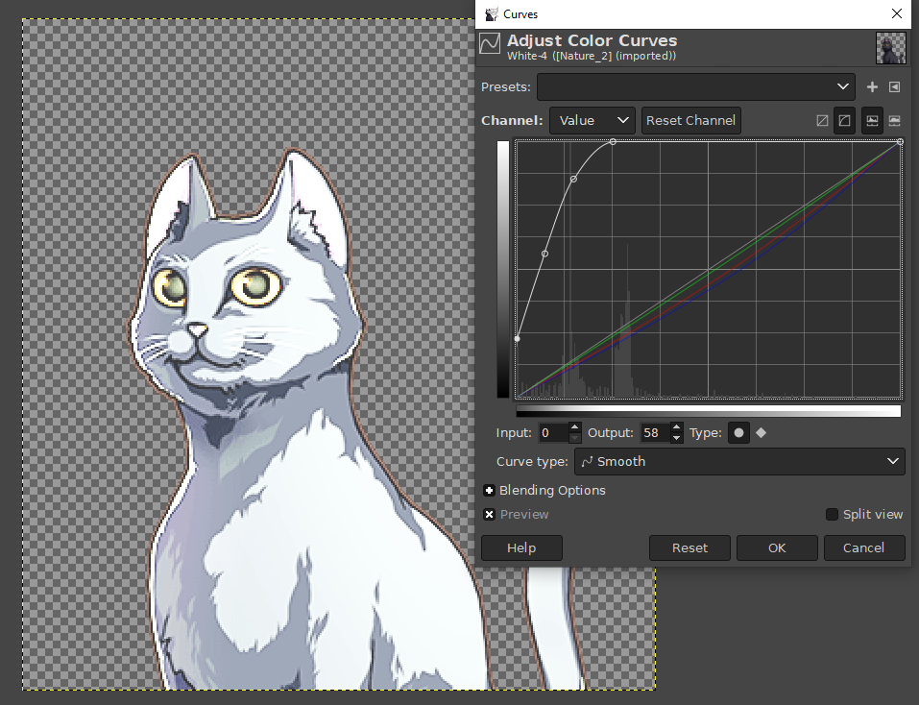Increase Output value with up arrow
Viewport: 919px width, 705px height.
[x=676, y=427]
